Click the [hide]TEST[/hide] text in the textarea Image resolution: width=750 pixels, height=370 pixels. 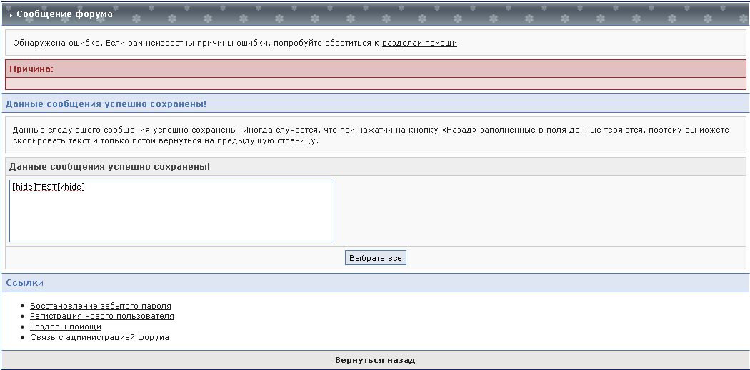49,187
